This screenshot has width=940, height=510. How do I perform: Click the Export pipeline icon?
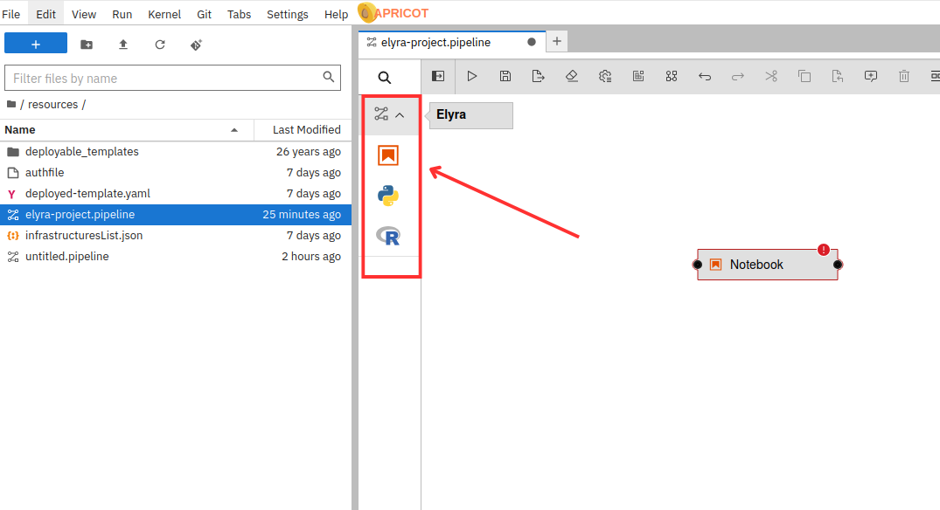539,76
